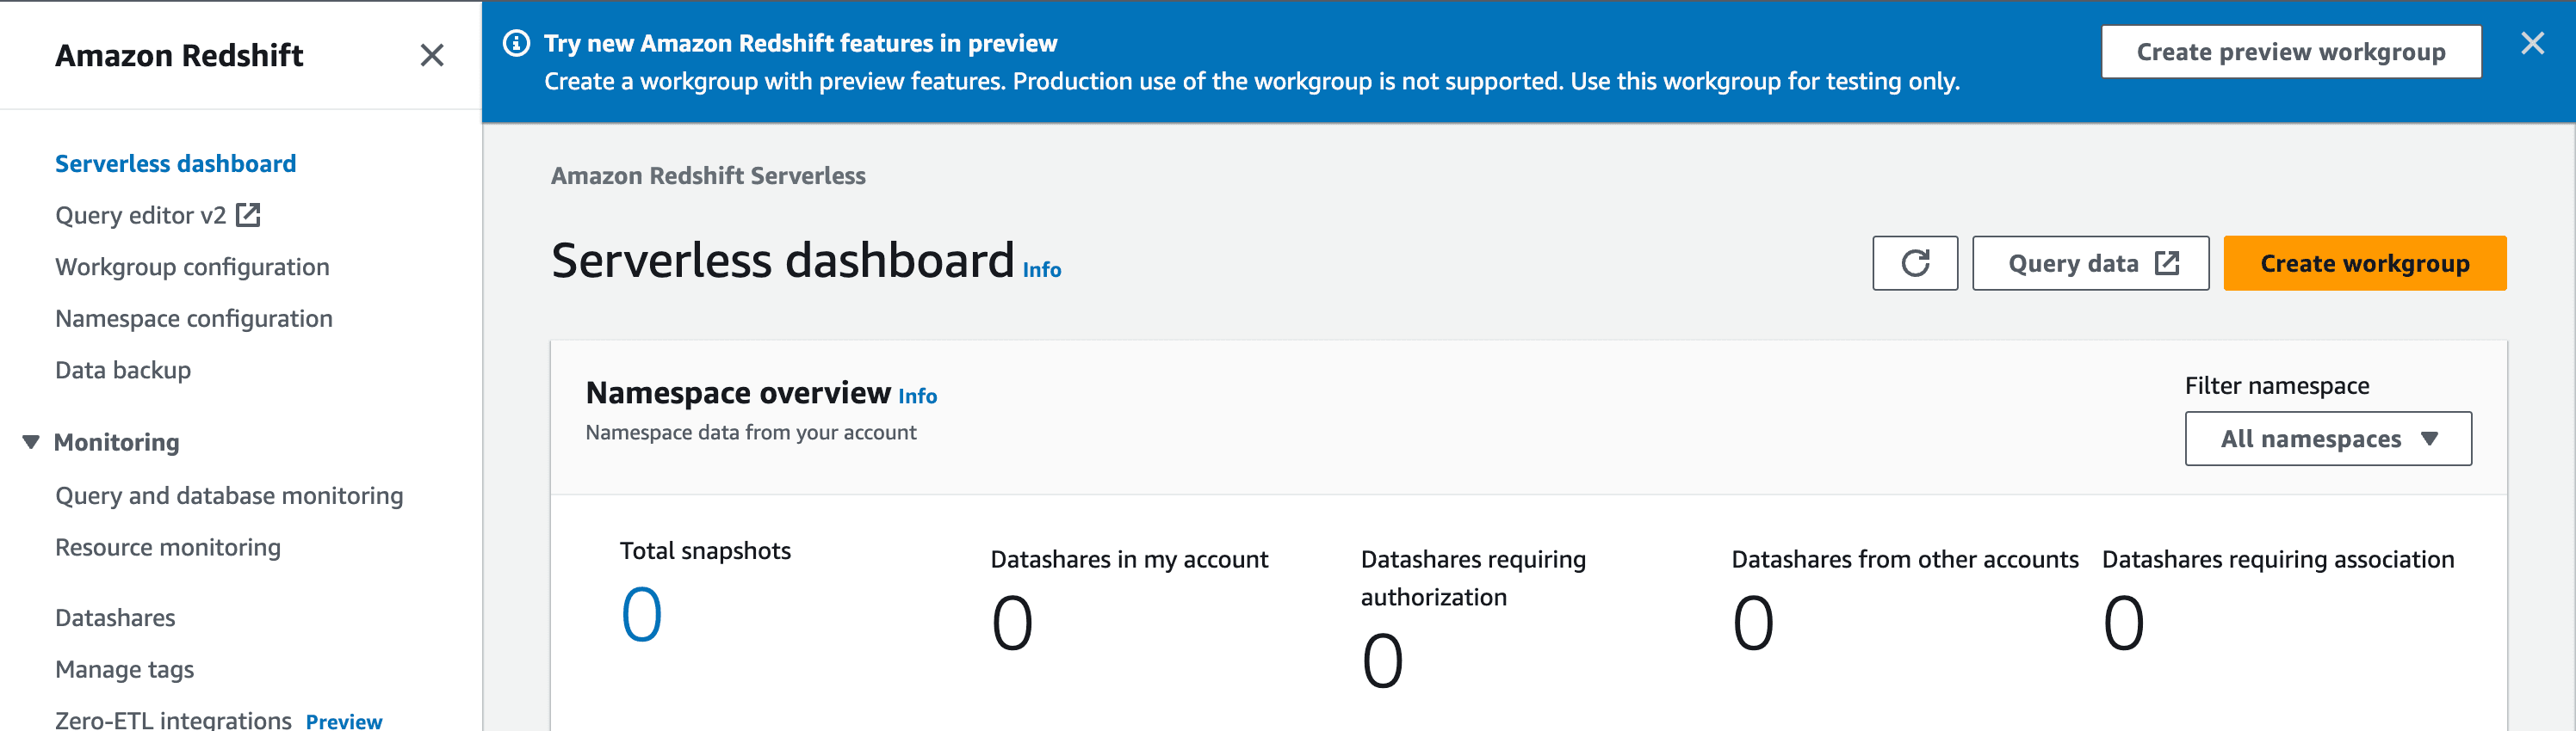Click the Create workgroup button
This screenshot has width=2576, height=731.
pyautogui.click(x=2364, y=264)
